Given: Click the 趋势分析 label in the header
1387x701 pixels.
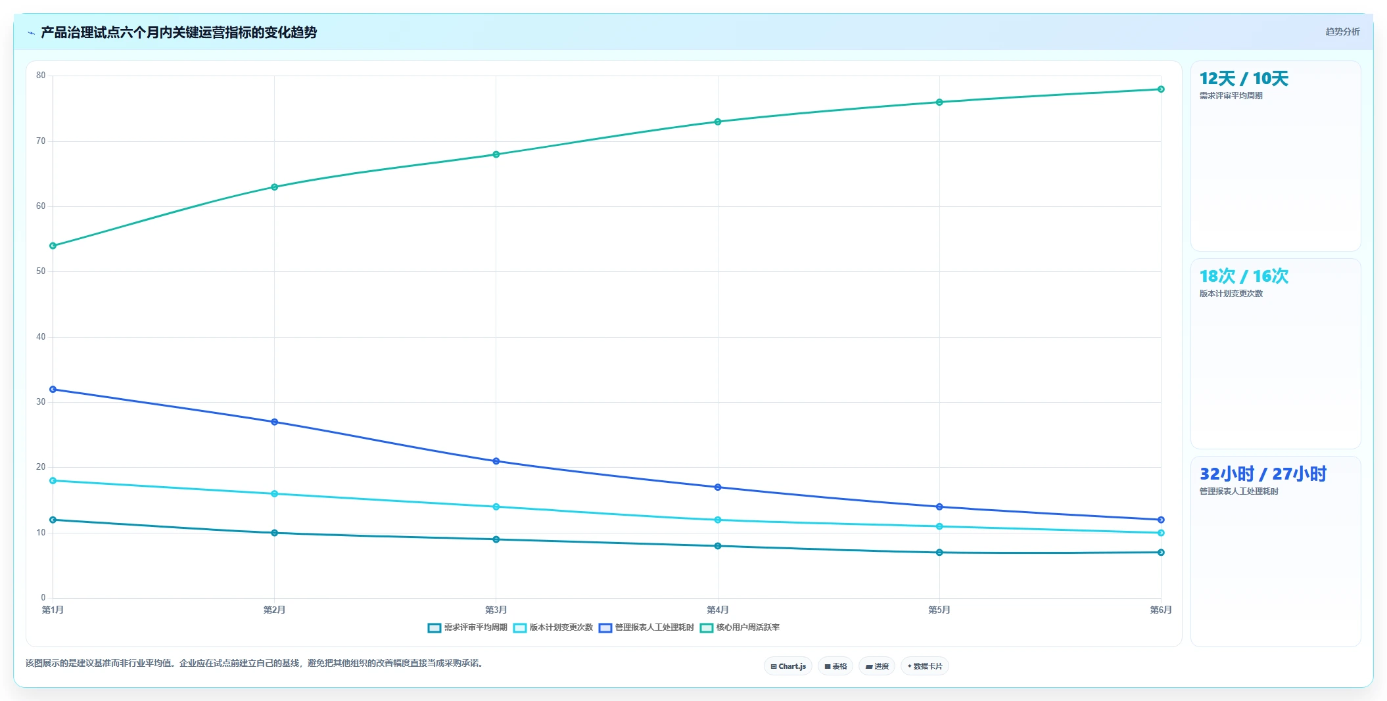Looking at the screenshot, I should pos(1342,32).
